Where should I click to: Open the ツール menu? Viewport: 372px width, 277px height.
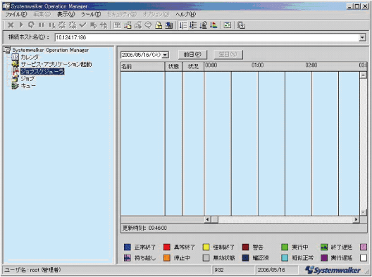click(91, 14)
